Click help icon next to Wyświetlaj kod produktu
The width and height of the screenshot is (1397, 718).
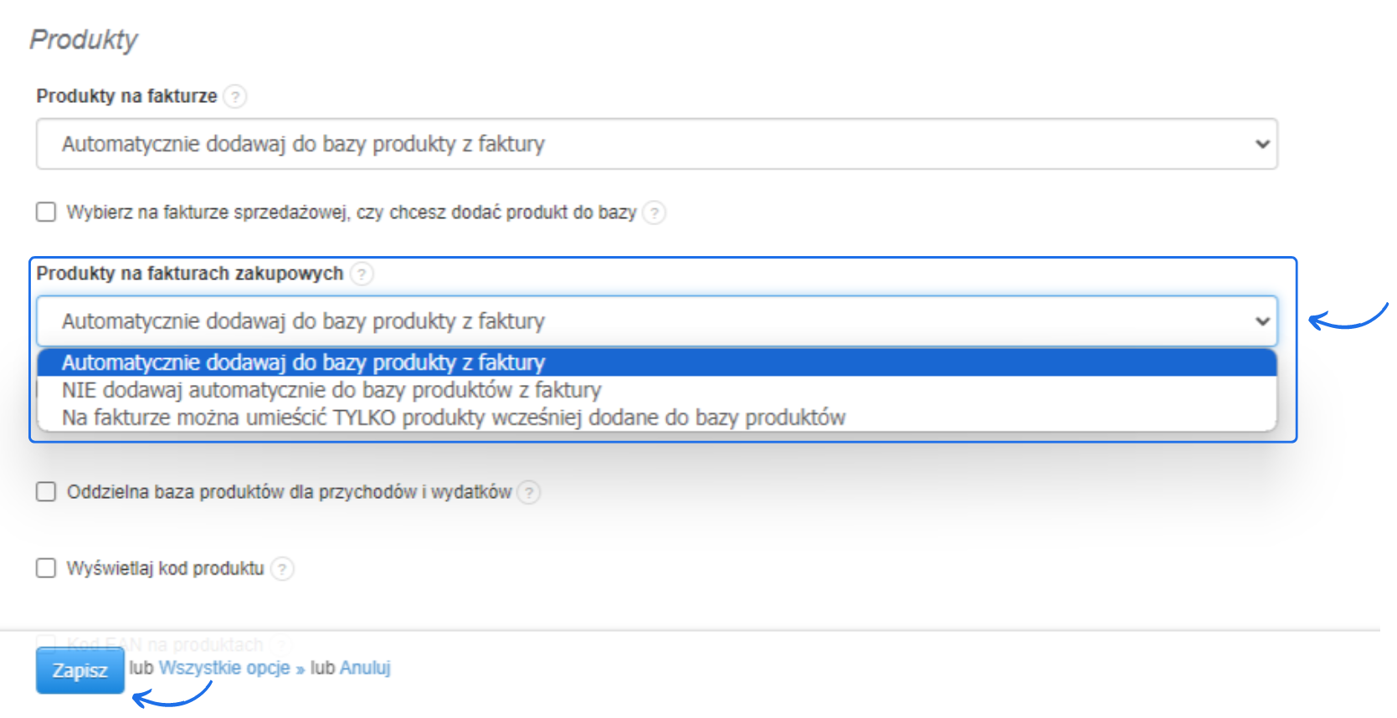tap(283, 569)
